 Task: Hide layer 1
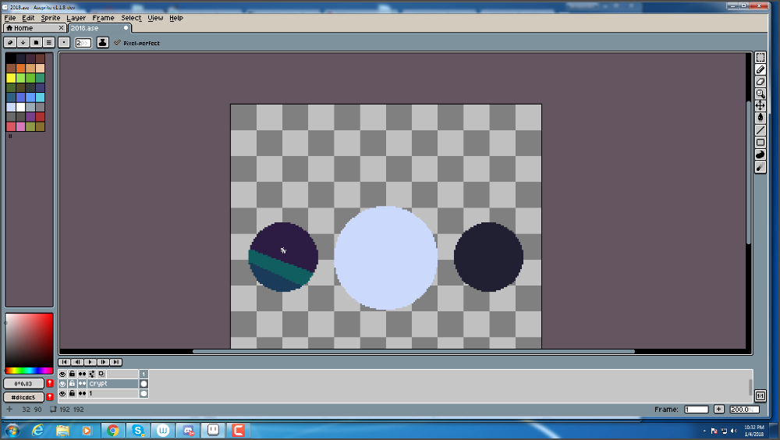[x=62, y=393]
